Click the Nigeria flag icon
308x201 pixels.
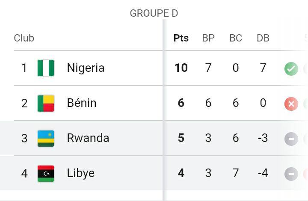[46, 68]
